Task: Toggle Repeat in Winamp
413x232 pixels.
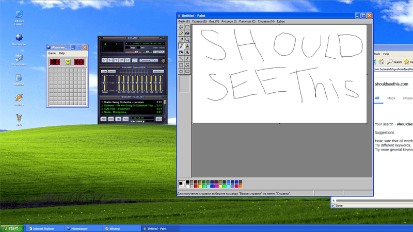Action: [154, 60]
